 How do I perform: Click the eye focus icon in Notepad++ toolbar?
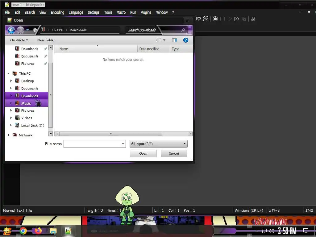tap(206, 19)
